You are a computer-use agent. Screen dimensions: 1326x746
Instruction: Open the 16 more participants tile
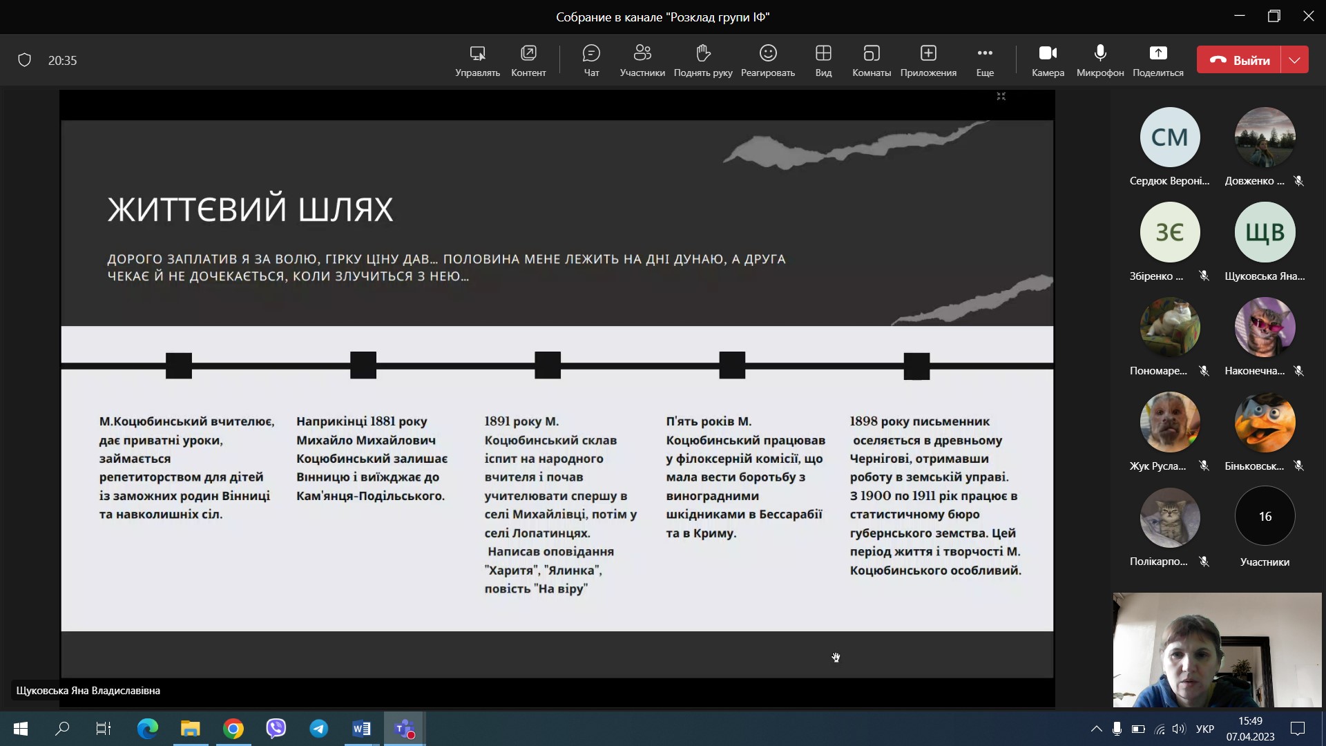point(1264,516)
